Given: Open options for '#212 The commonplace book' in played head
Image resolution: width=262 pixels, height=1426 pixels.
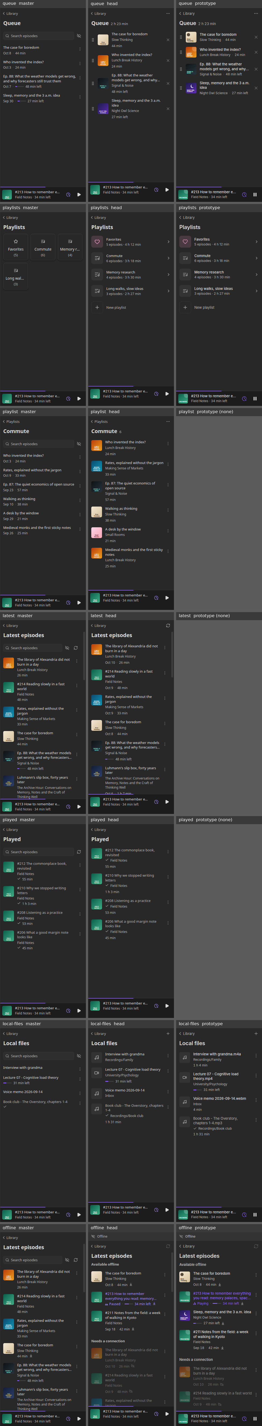Looking at the screenshot, I should pyautogui.click(x=168, y=852).
